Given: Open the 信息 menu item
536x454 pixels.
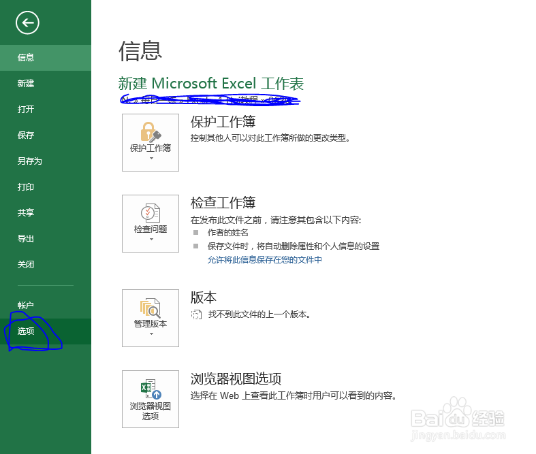Looking at the screenshot, I should 46,57.
